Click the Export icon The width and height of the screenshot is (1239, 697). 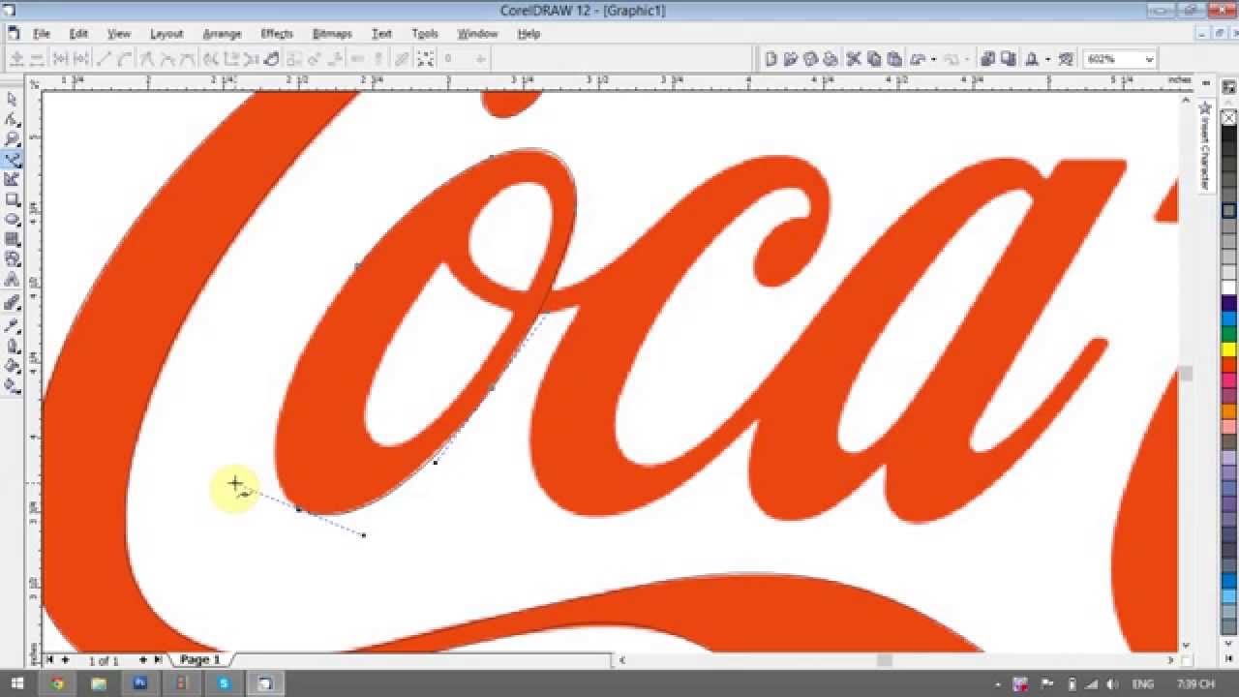(x=1008, y=59)
